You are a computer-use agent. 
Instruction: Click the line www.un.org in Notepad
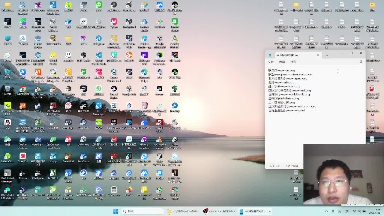pos(282,70)
